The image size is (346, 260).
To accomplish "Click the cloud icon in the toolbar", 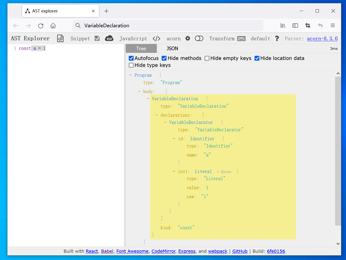I will pos(109,38).
